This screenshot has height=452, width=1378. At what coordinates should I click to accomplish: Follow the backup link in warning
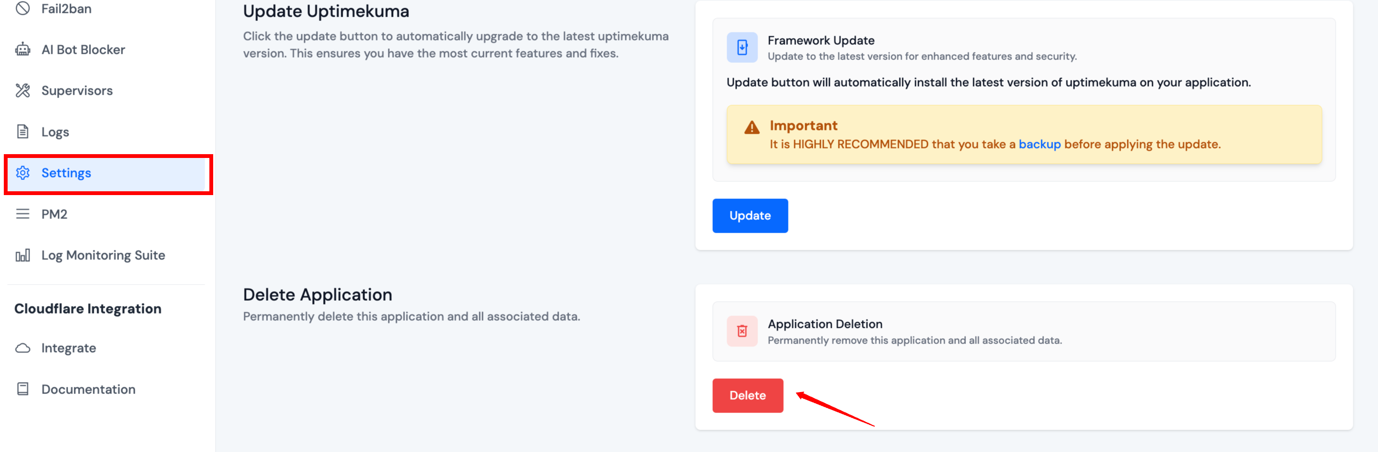[x=1039, y=145]
